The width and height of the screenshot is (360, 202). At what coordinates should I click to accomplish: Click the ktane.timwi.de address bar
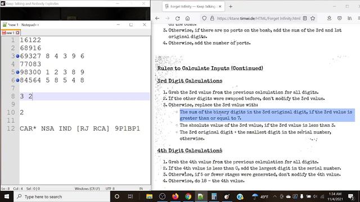point(259,19)
